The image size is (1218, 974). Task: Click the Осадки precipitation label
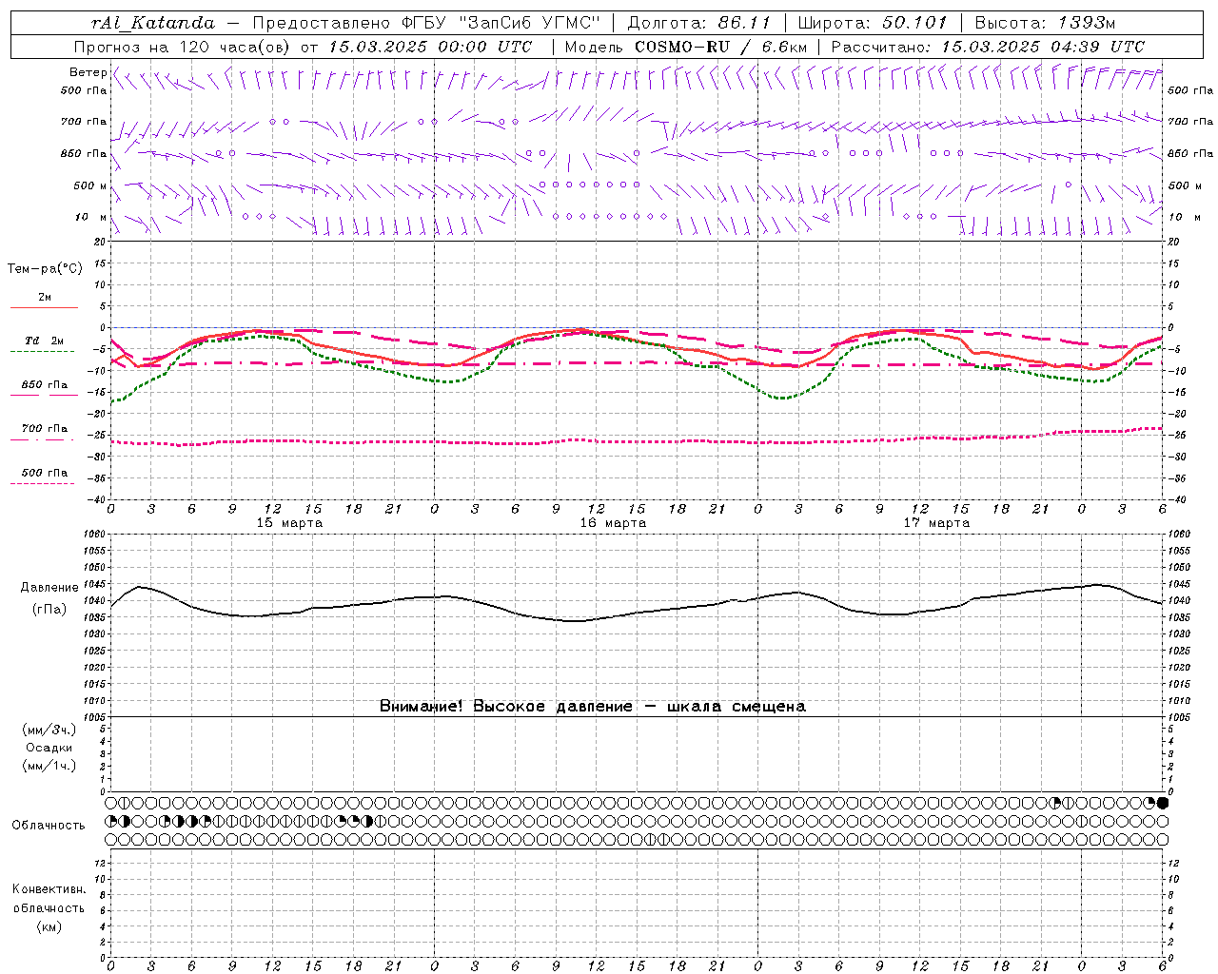pos(49,748)
